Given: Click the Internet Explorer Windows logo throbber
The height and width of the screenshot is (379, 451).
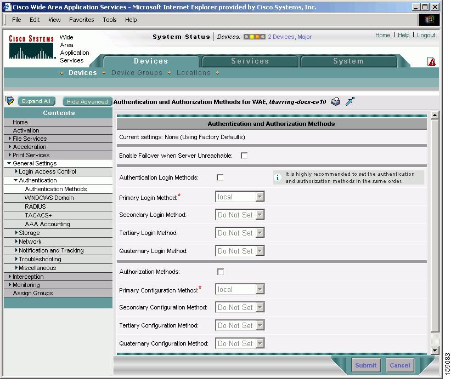Looking at the screenshot, I should [429, 20].
